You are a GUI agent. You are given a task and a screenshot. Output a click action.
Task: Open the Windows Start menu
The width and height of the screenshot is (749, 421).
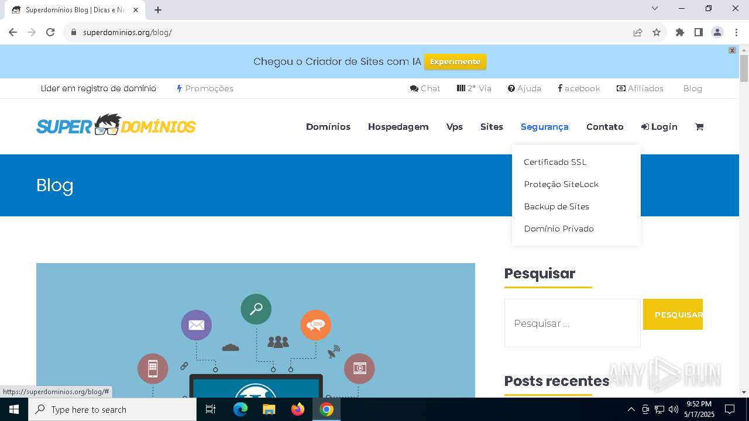pos(14,409)
